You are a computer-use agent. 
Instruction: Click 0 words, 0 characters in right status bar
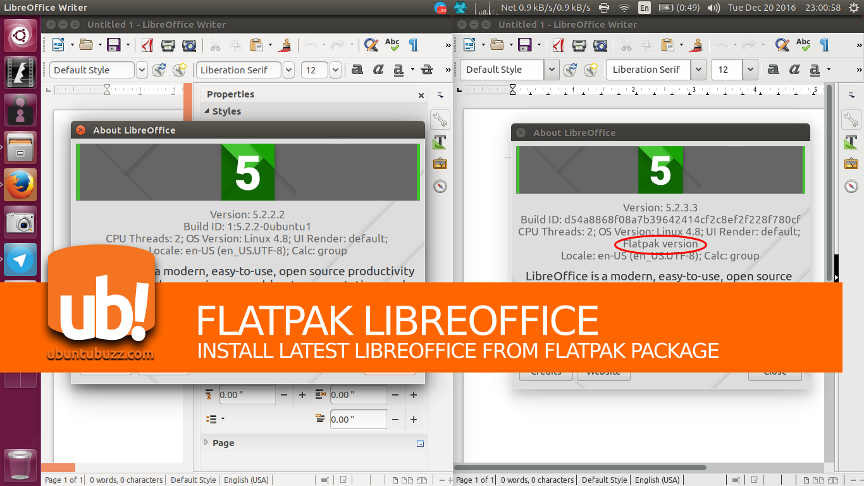537,480
